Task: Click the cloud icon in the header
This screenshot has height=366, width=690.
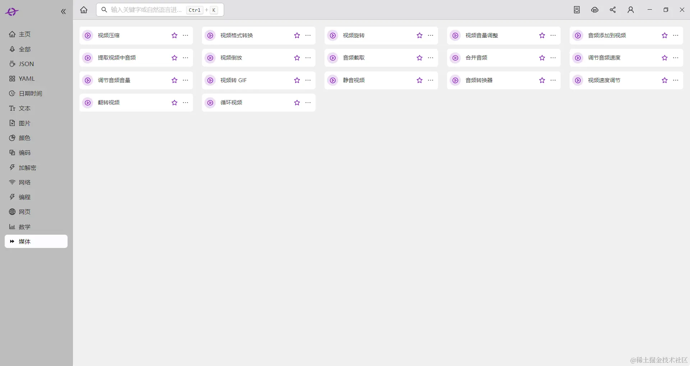Action: [x=595, y=10]
